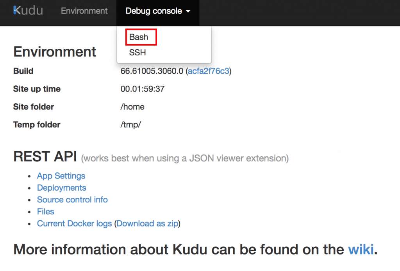Open the Deployments link

click(x=61, y=188)
